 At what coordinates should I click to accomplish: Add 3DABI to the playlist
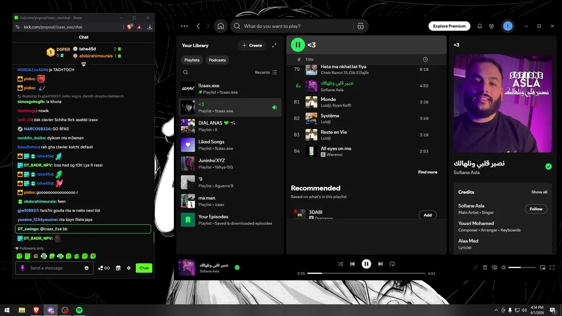point(428,215)
